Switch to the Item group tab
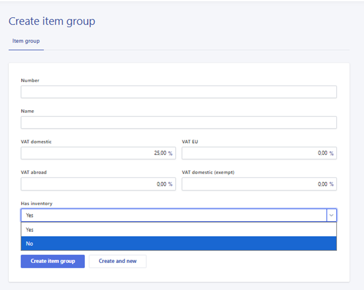The height and width of the screenshot is (290, 364). tap(26, 41)
